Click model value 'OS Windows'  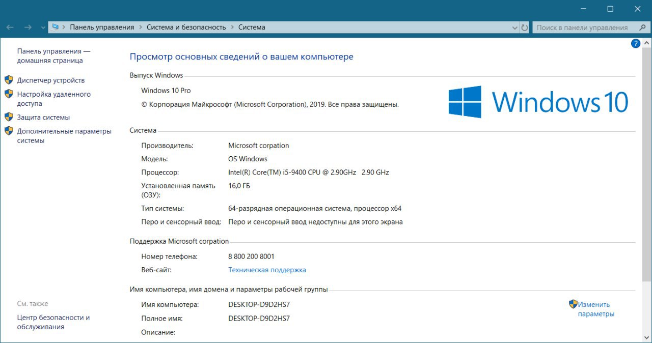(248, 159)
